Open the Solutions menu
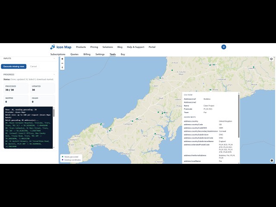Viewport: 276px width, 207px height. coord(107,47)
